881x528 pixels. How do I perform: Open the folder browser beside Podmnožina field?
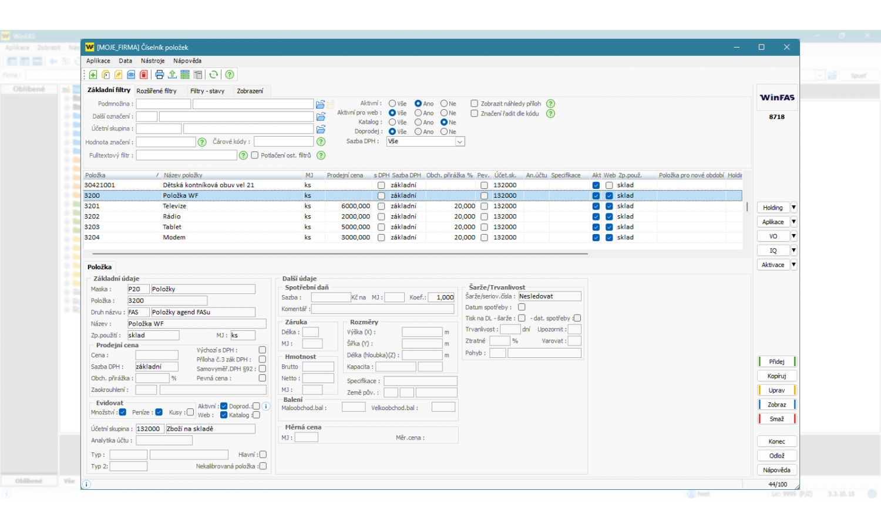pos(320,104)
